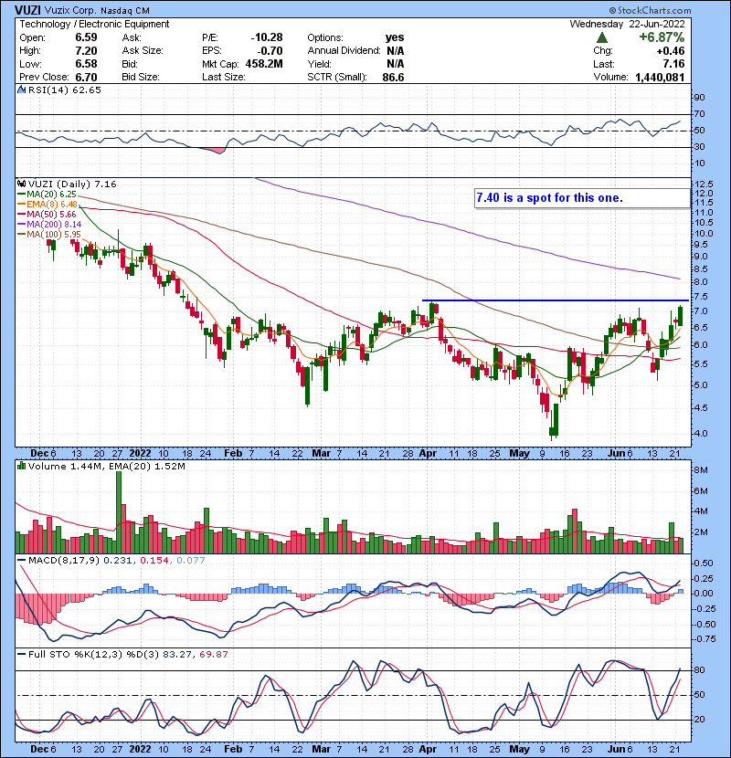Screen dimensions: 731x758
Task: Click the MACD signal value 0.154
Action: pyautogui.click(x=154, y=561)
